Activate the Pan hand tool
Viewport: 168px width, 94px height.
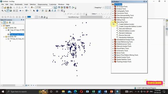(8, 11)
